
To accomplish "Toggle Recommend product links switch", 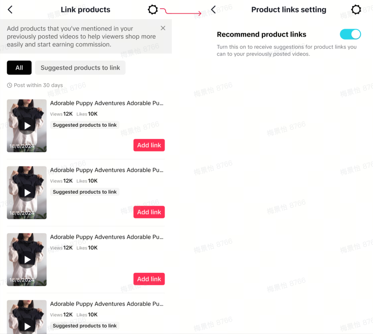I will 350,34.
